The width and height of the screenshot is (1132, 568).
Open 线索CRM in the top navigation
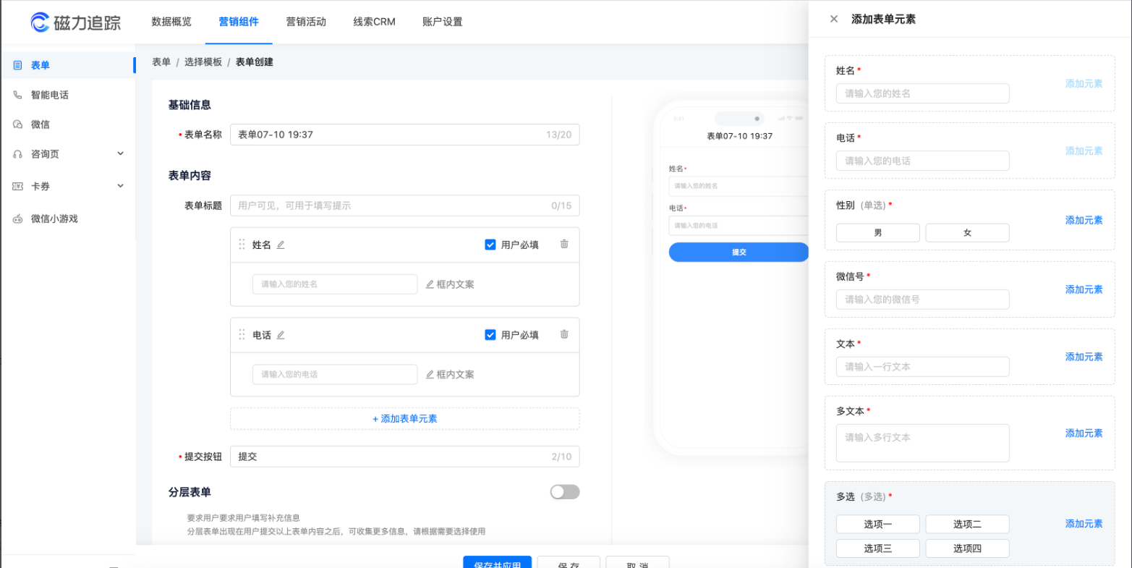click(374, 22)
